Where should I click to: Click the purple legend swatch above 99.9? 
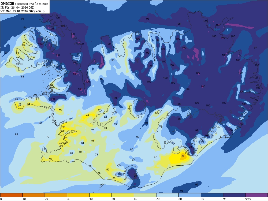click(x=256, y=195)
